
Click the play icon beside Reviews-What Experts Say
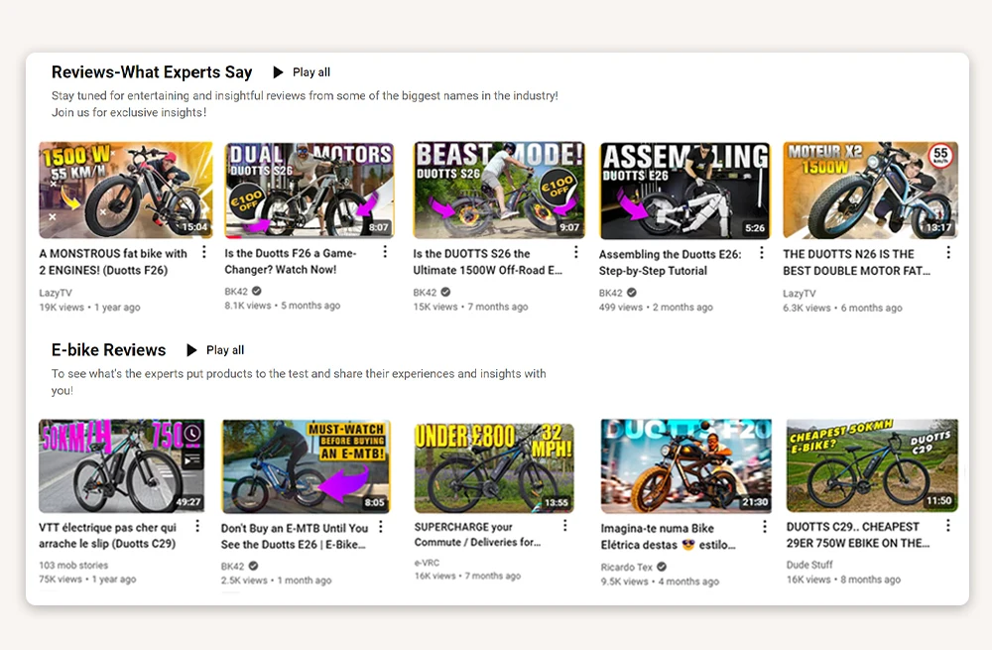[x=279, y=72]
